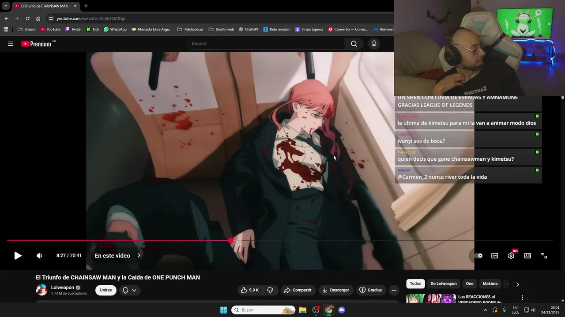
Task: Open the Lolweapon channel avatar
Action: click(41, 290)
